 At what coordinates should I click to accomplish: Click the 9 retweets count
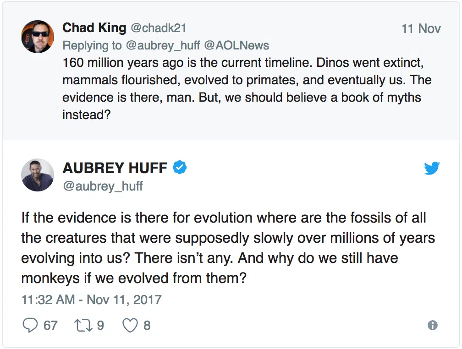pyautogui.click(x=100, y=325)
